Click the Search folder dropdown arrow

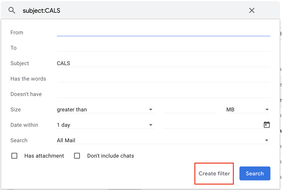[x=266, y=140]
